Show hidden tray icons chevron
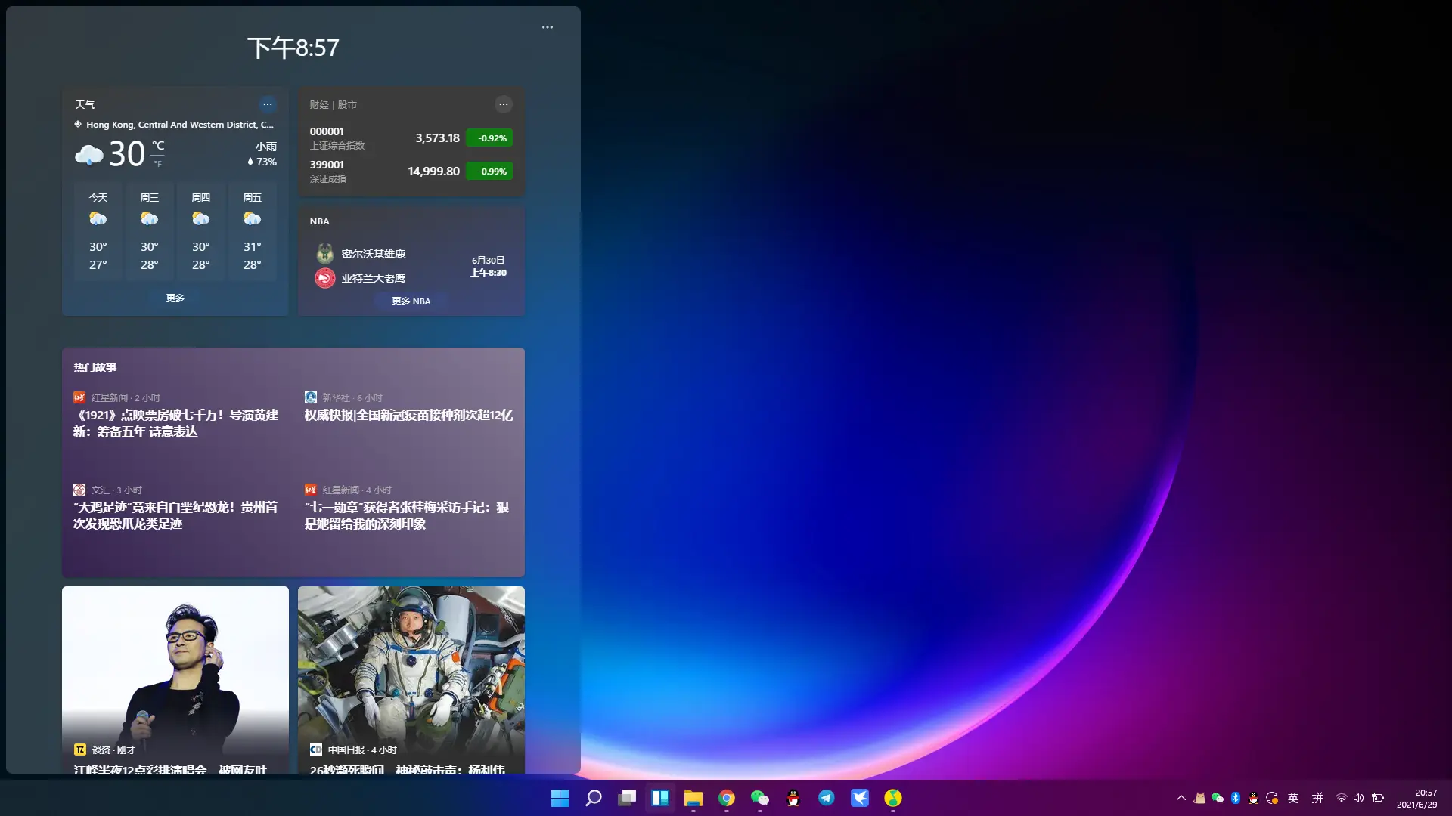Image resolution: width=1452 pixels, height=816 pixels. coord(1181,798)
